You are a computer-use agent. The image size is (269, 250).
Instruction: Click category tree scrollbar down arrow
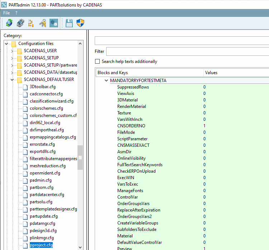[80, 247]
